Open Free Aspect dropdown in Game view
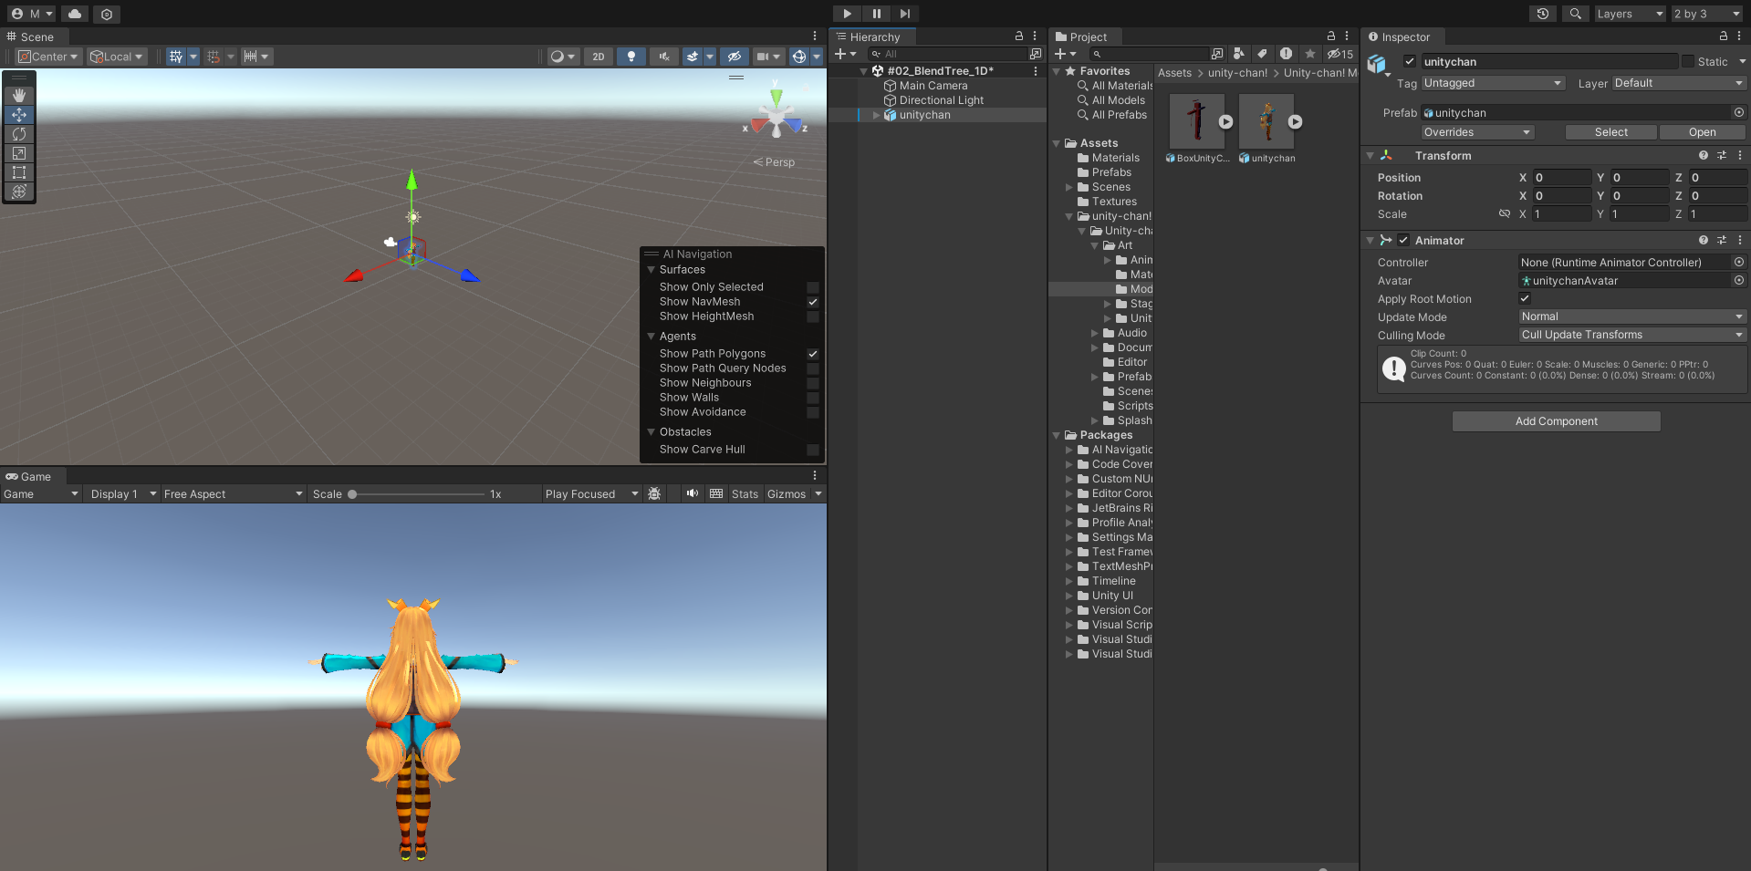This screenshot has width=1751, height=871. 234,493
